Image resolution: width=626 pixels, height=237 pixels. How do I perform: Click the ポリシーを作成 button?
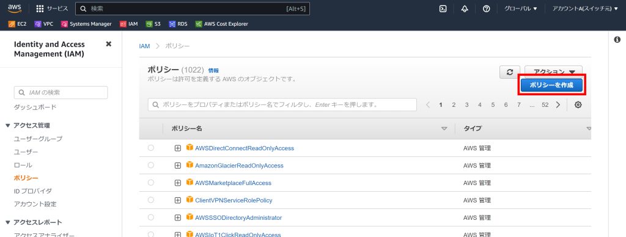tap(551, 84)
